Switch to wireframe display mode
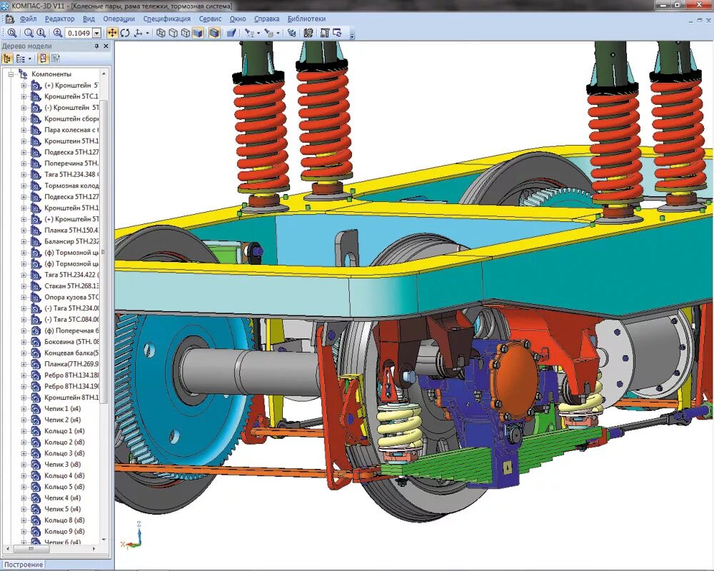The height and width of the screenshot is (571, 714). coord(161,33)
